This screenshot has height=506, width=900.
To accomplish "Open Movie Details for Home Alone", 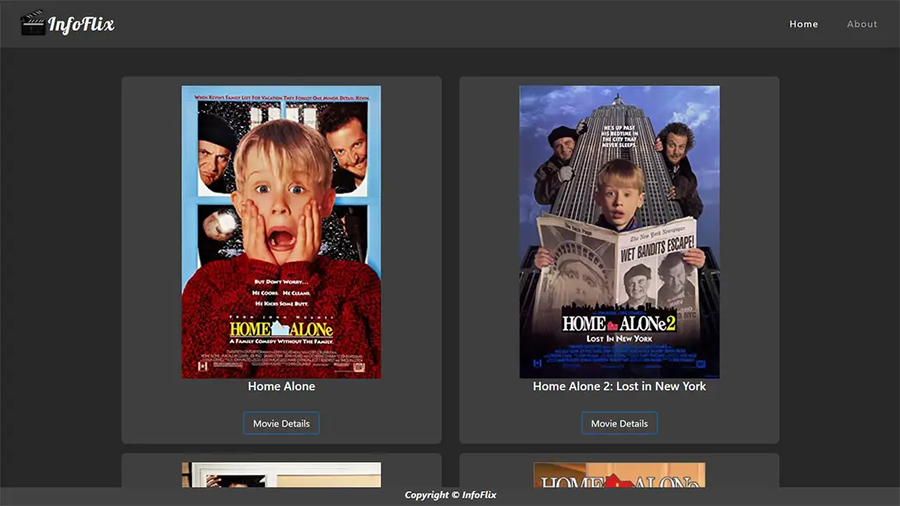I will [281, 423].
